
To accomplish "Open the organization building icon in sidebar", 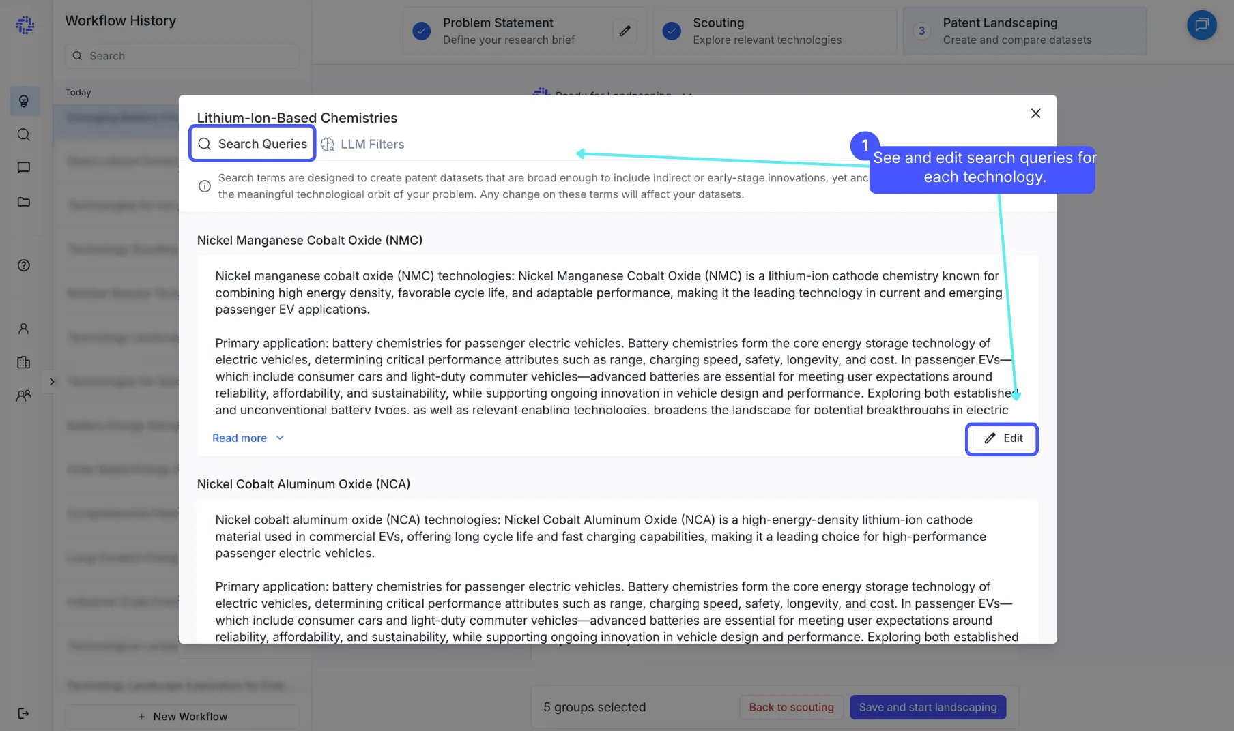I will click(24, 362).
